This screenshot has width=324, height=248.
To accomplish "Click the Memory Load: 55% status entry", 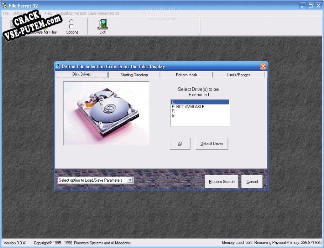I will coord(237,242).
